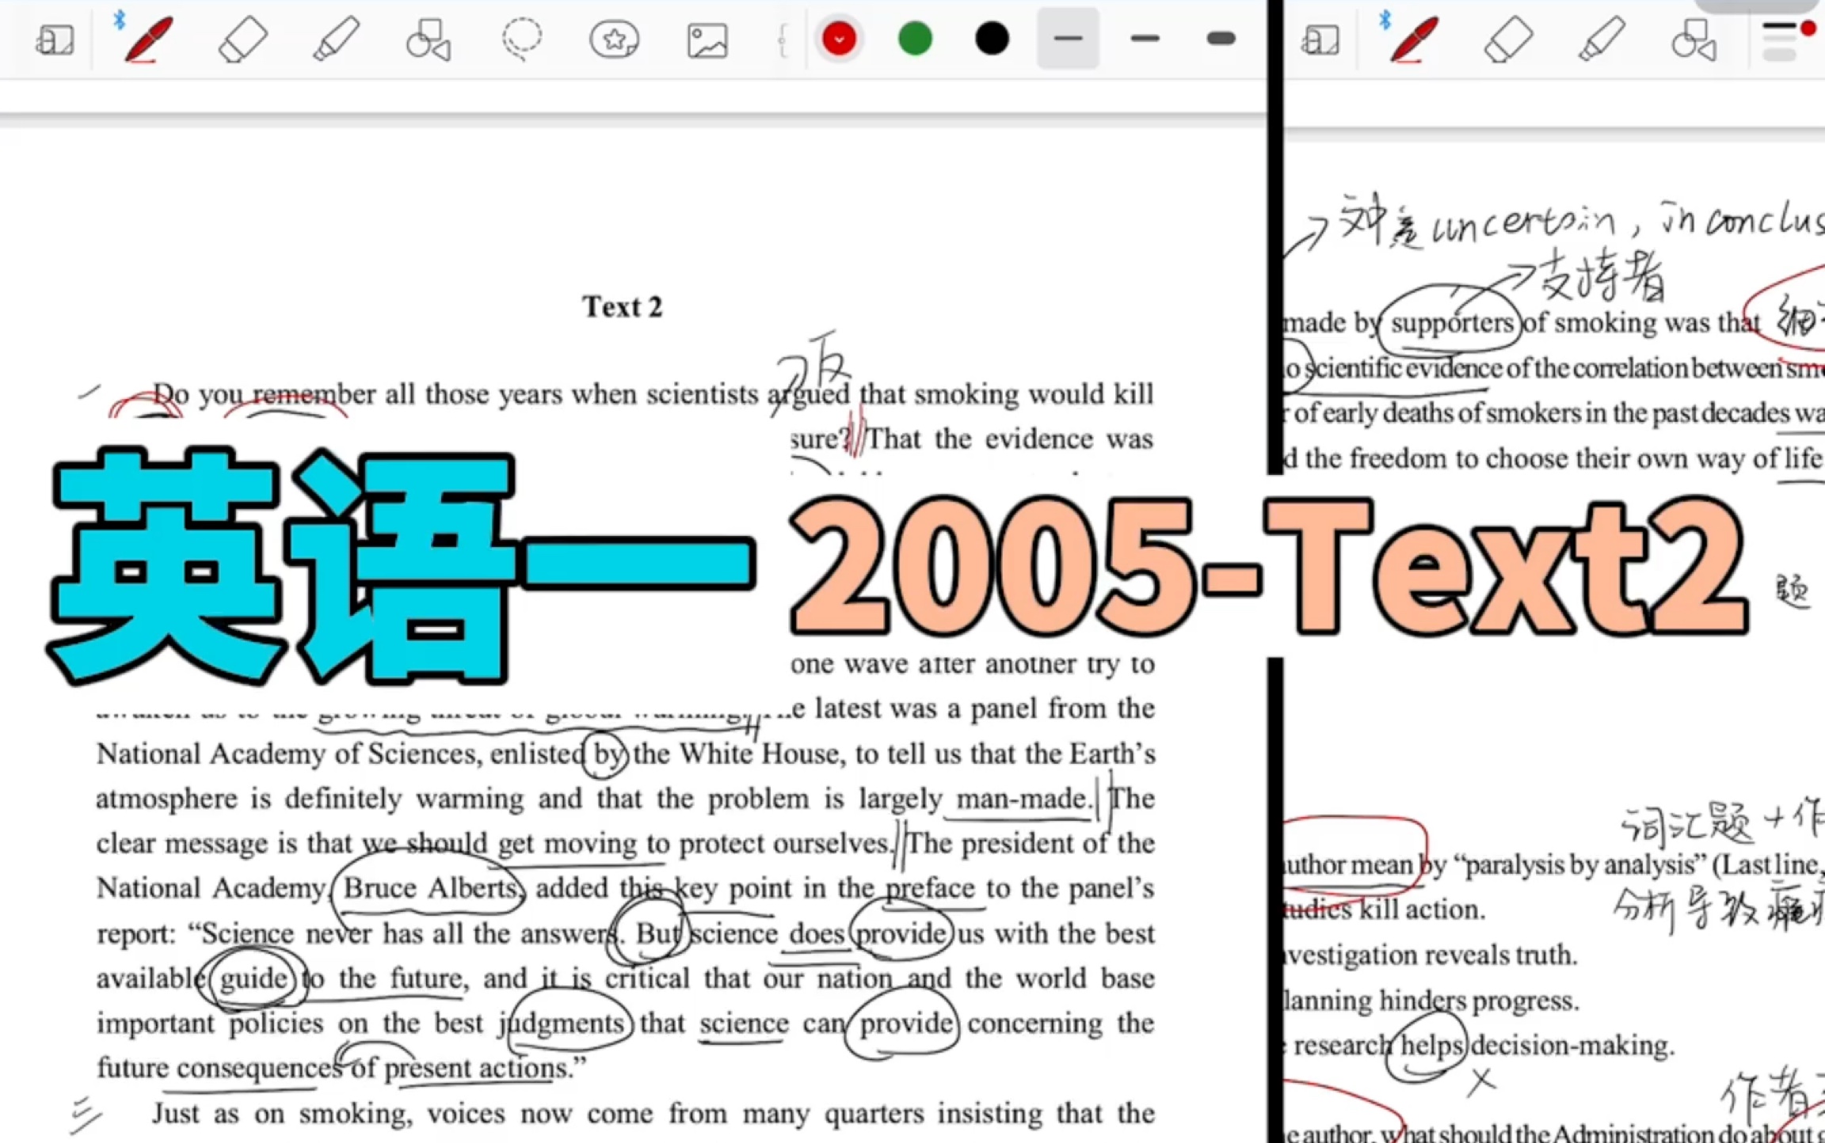Select the eraser tool in right pane toolbar

(1508, 39)
